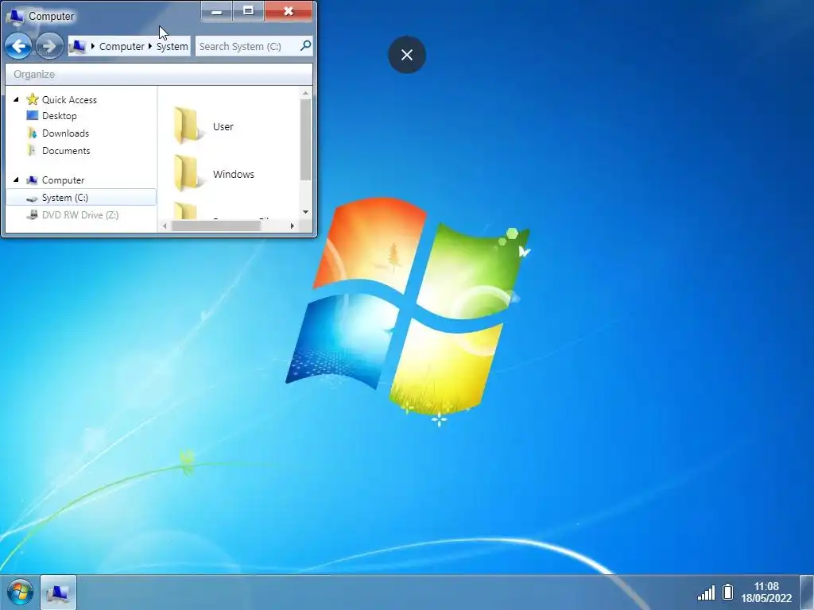Click the window title bar computer icon
This screenshot has width=814, height=610.
click(x=16, y=17)
